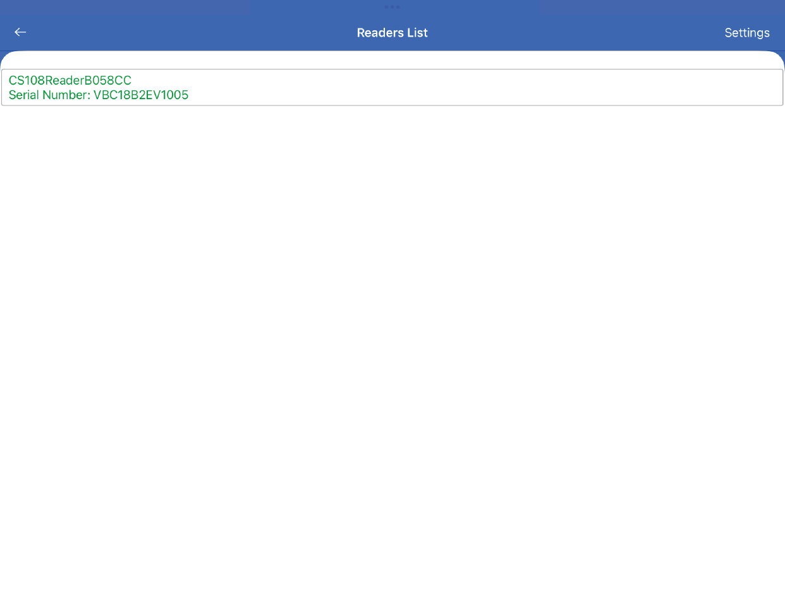Click the Serial Number VBC18B2EV1005 line
Viewport: 785px width, 590px height.
pyautogui.click(x=99, y=95)
